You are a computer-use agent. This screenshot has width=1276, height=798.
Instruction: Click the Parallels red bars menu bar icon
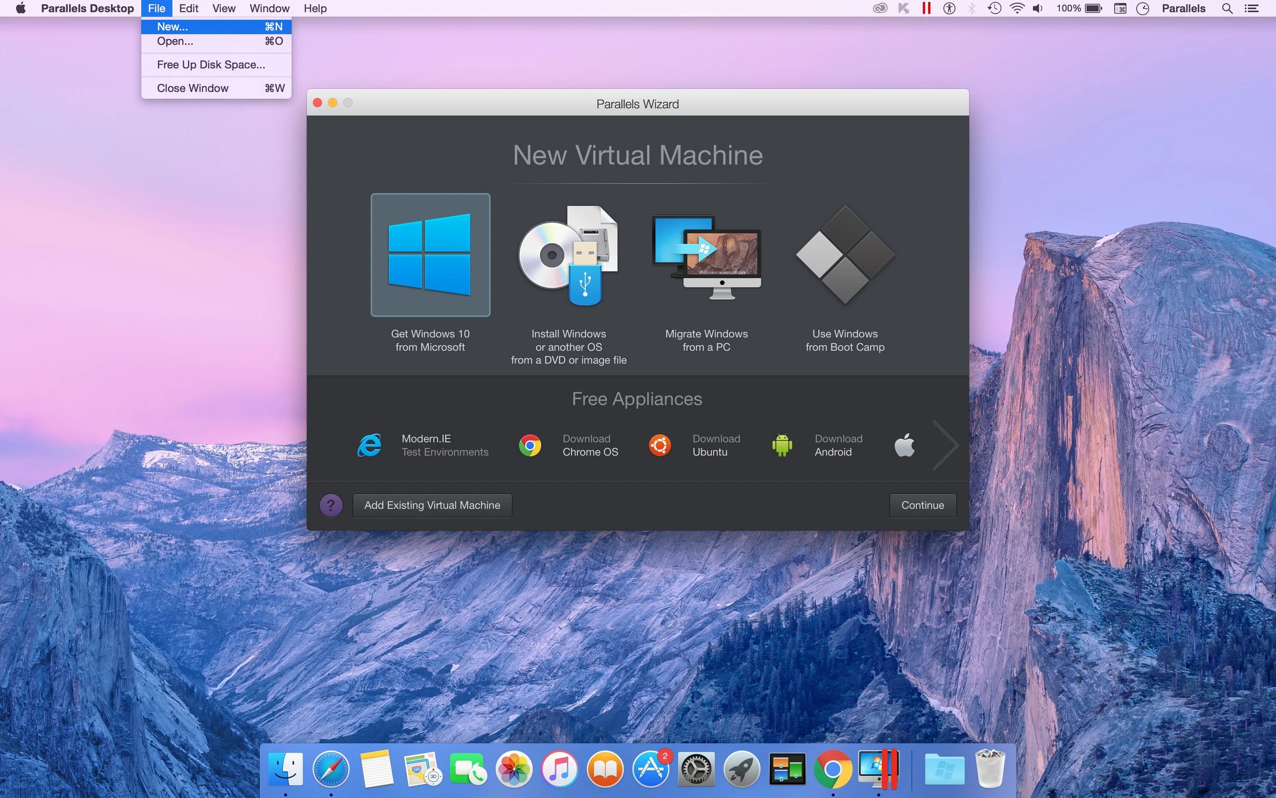click(926, 9)
